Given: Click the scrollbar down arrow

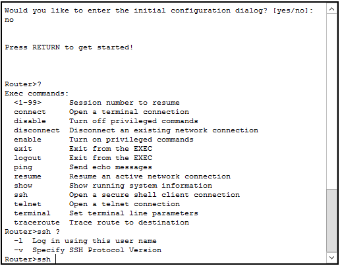Looking at the screenshot, I should [331, 257].
